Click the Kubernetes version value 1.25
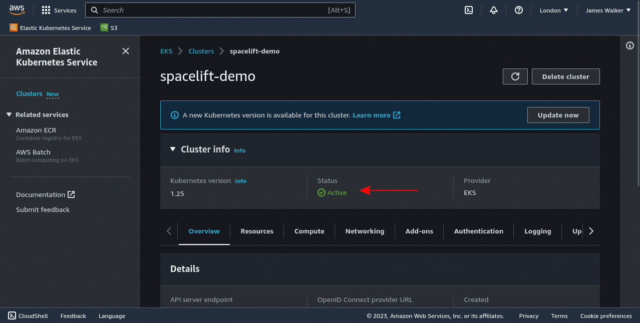640x323 pixels. click(177, 193)
